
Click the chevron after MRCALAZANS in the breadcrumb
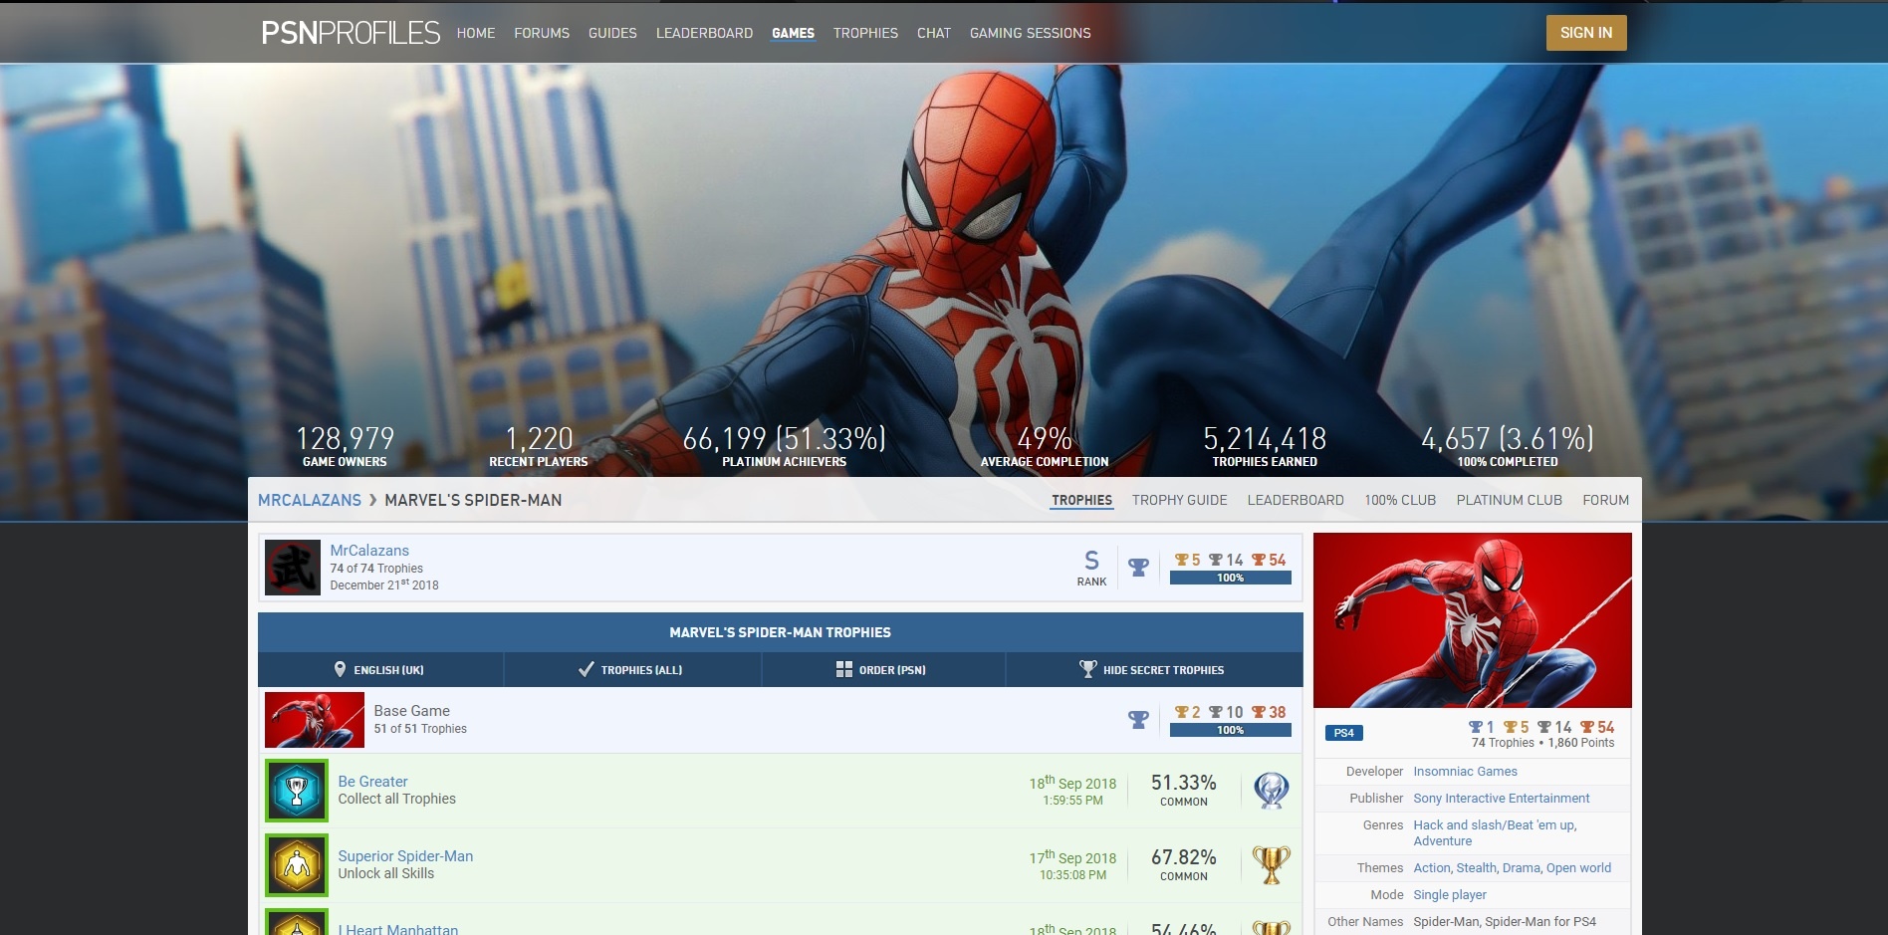(x=373, y=500)
